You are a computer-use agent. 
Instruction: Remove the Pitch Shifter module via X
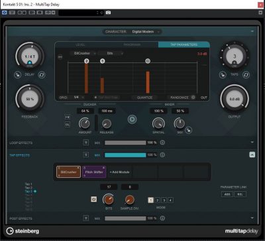click(104, 168)
